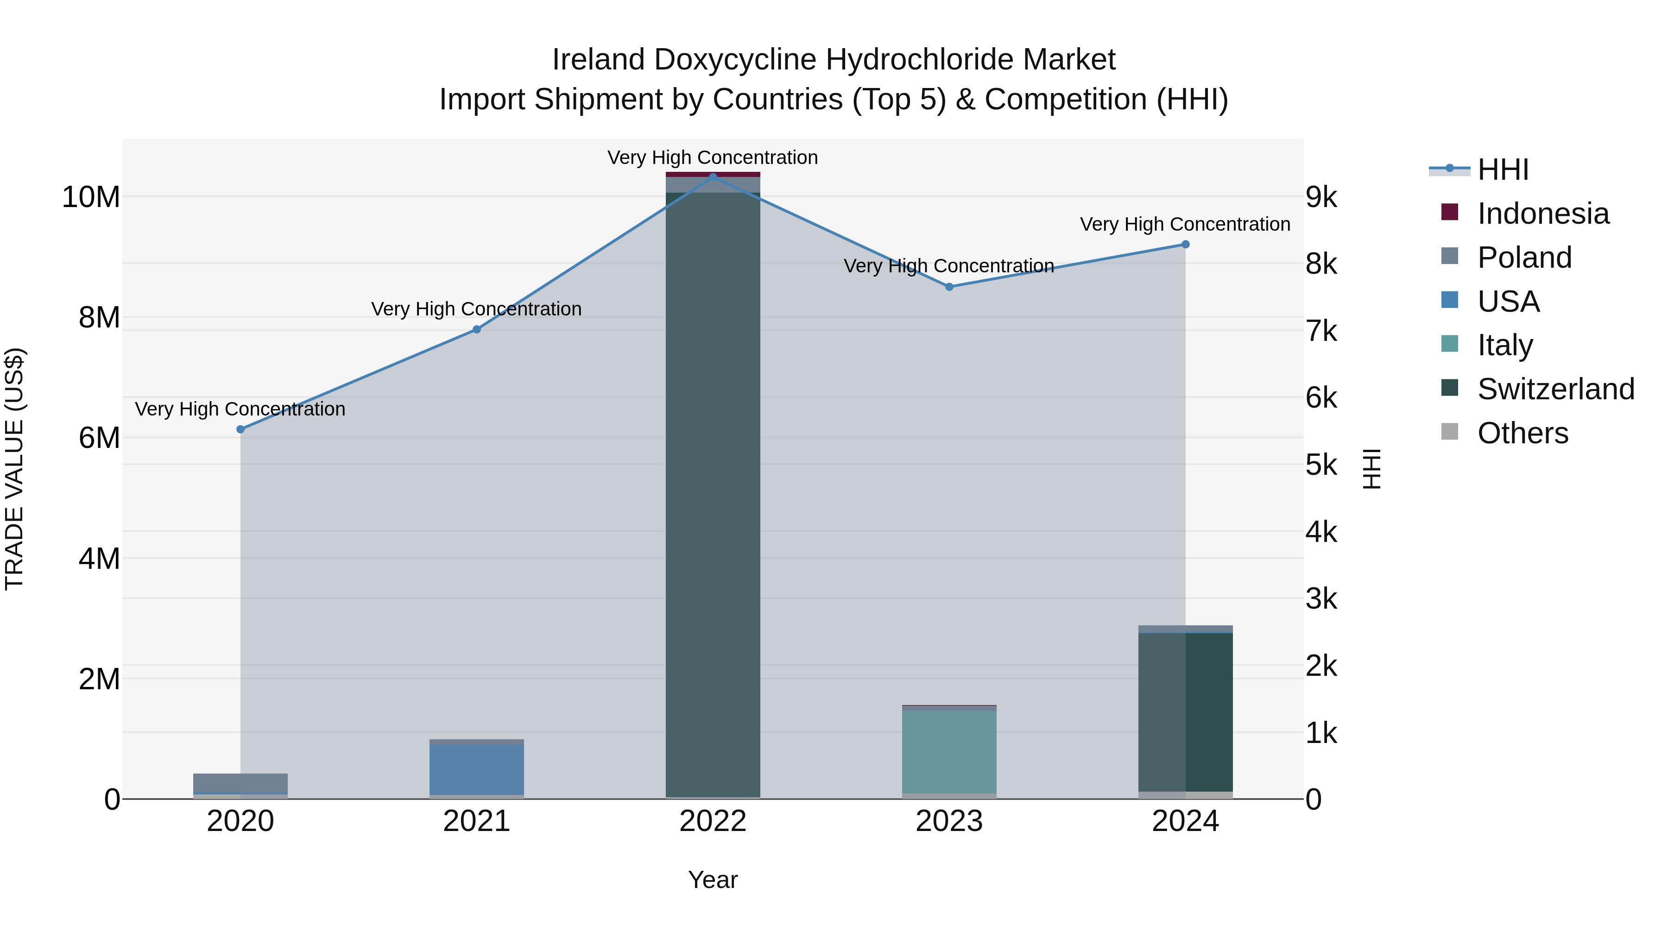Click the 2022 x-axis year label
The image size is (1668, 938).
713,821
